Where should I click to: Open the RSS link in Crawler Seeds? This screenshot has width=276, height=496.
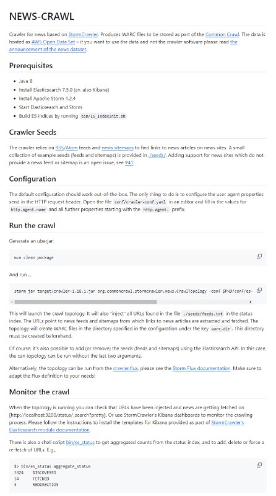pyautogui.click(x=59, y=148)
